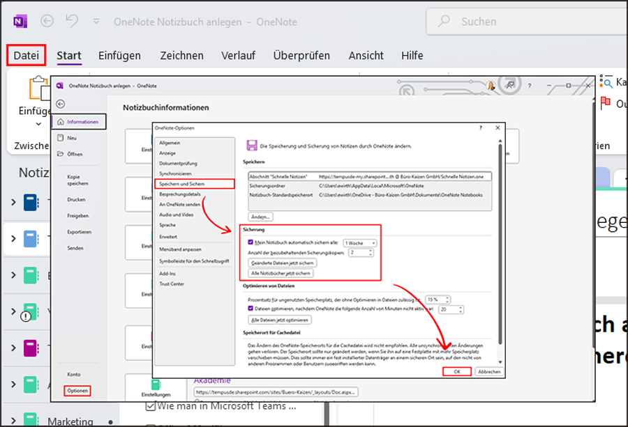Expand the dark blue notebook

point(13,202)
